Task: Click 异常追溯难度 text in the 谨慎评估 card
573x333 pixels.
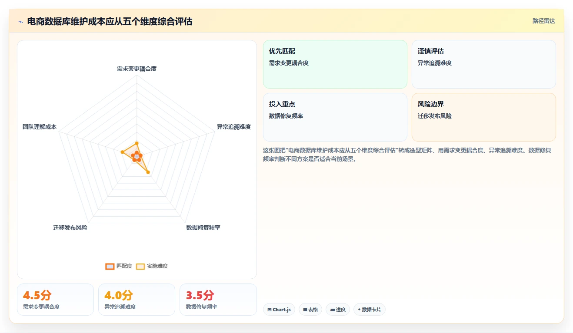Action: pos(435,63)
